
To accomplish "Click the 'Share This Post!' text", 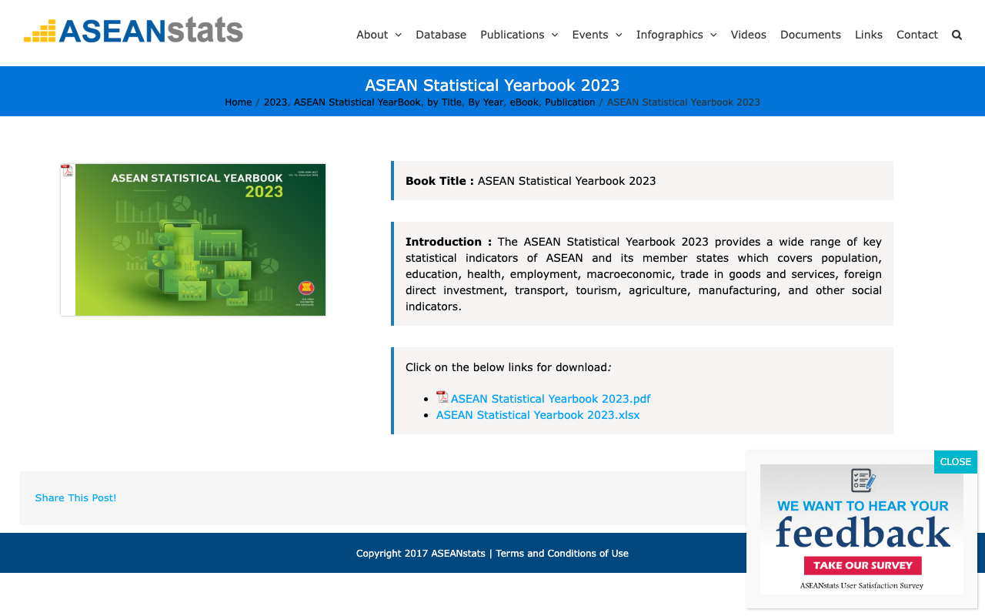I will pos(75,498).
